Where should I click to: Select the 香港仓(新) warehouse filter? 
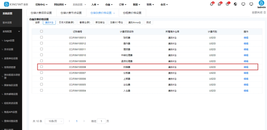tap(85, 22)
